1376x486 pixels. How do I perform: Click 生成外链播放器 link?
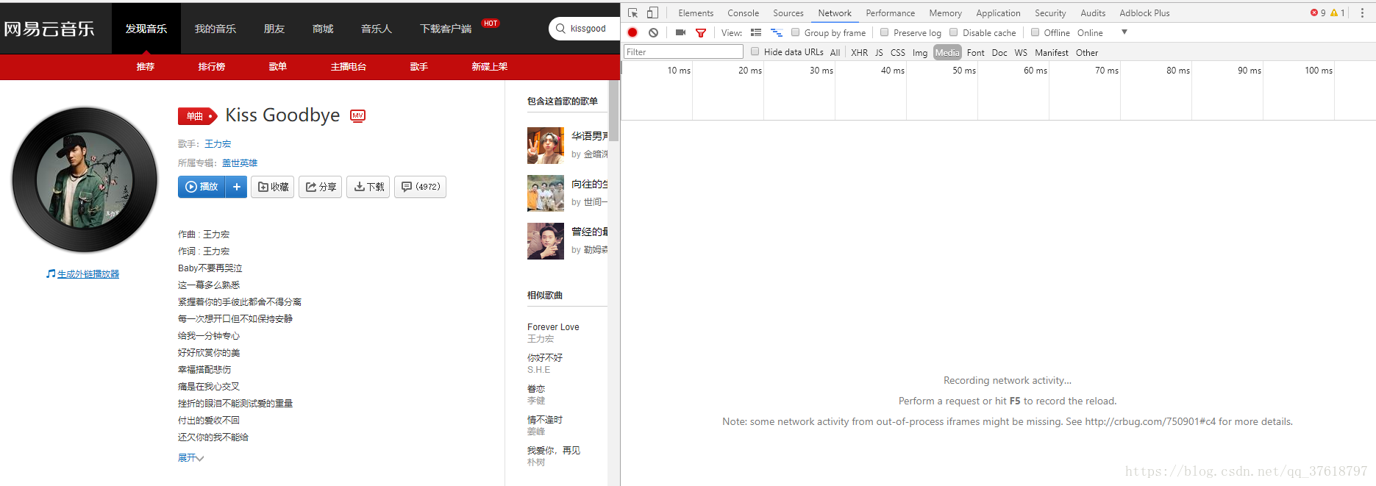pos(88,274)
